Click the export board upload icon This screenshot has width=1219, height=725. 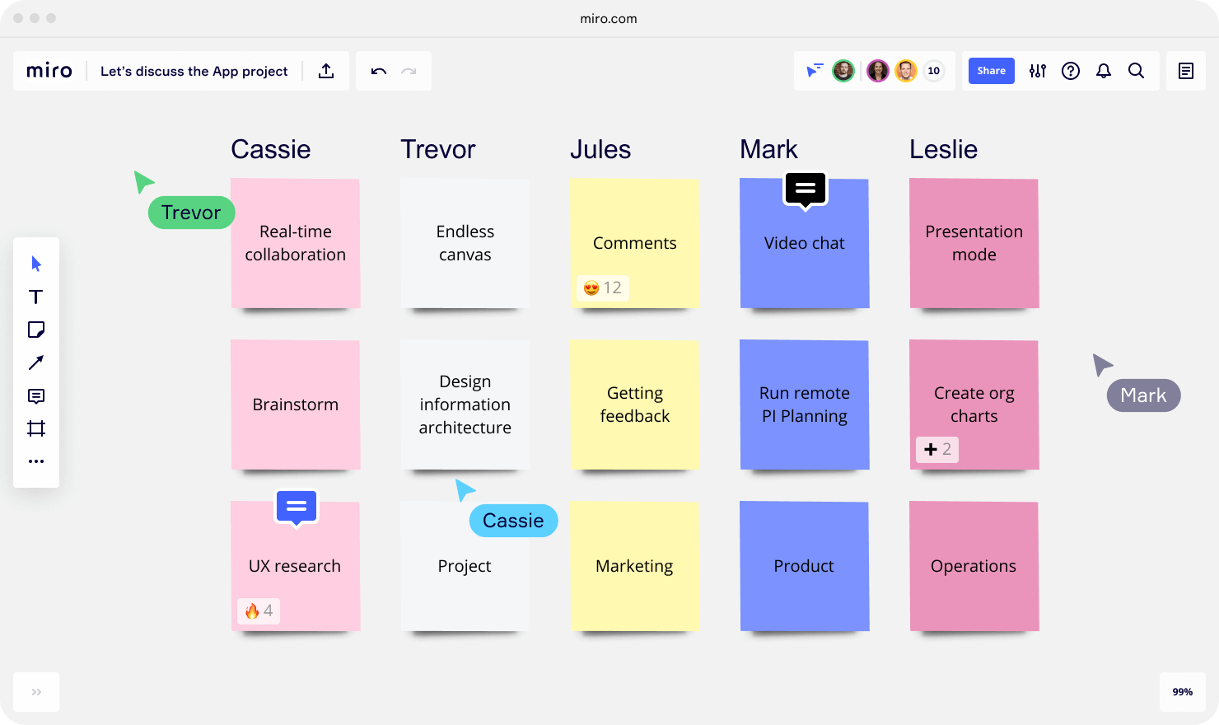click(326, 71)
